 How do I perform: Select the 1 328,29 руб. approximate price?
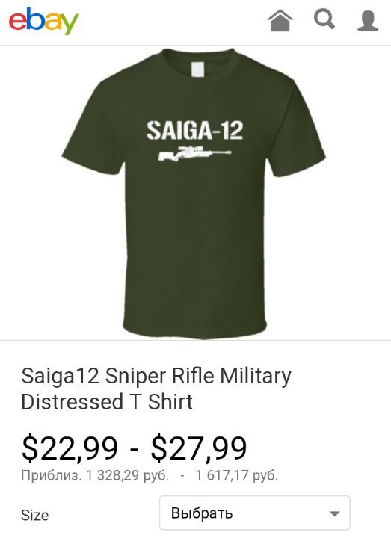(127, 475)
